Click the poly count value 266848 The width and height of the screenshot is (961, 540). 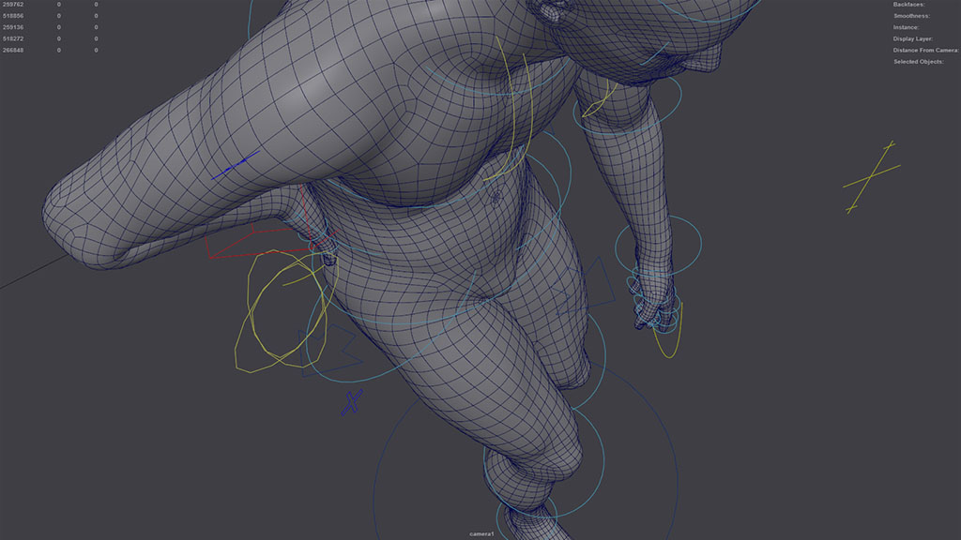pos(13,51)
